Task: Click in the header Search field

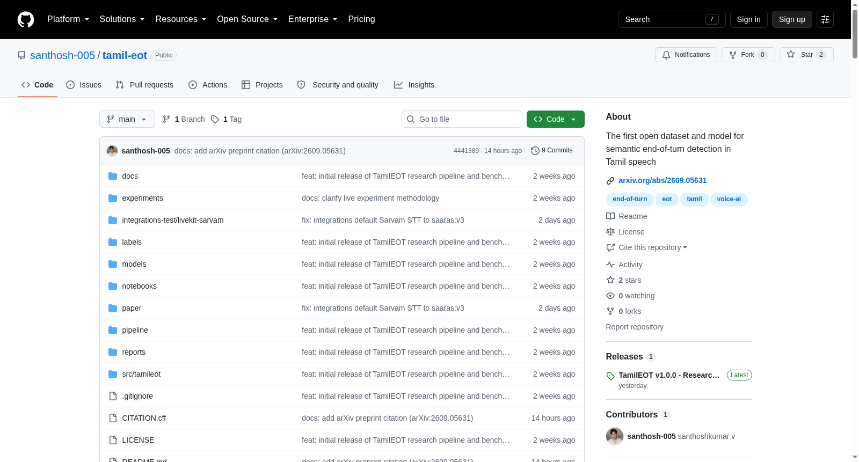Action: [672, 19]
